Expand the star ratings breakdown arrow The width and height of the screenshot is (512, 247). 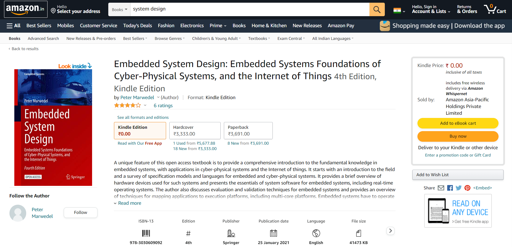point(145,105)
